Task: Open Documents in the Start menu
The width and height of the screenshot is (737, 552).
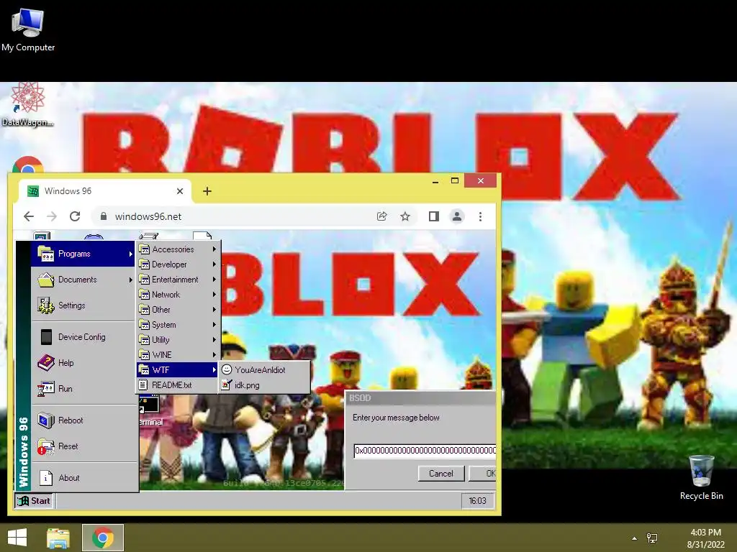Action: [83, 280]
